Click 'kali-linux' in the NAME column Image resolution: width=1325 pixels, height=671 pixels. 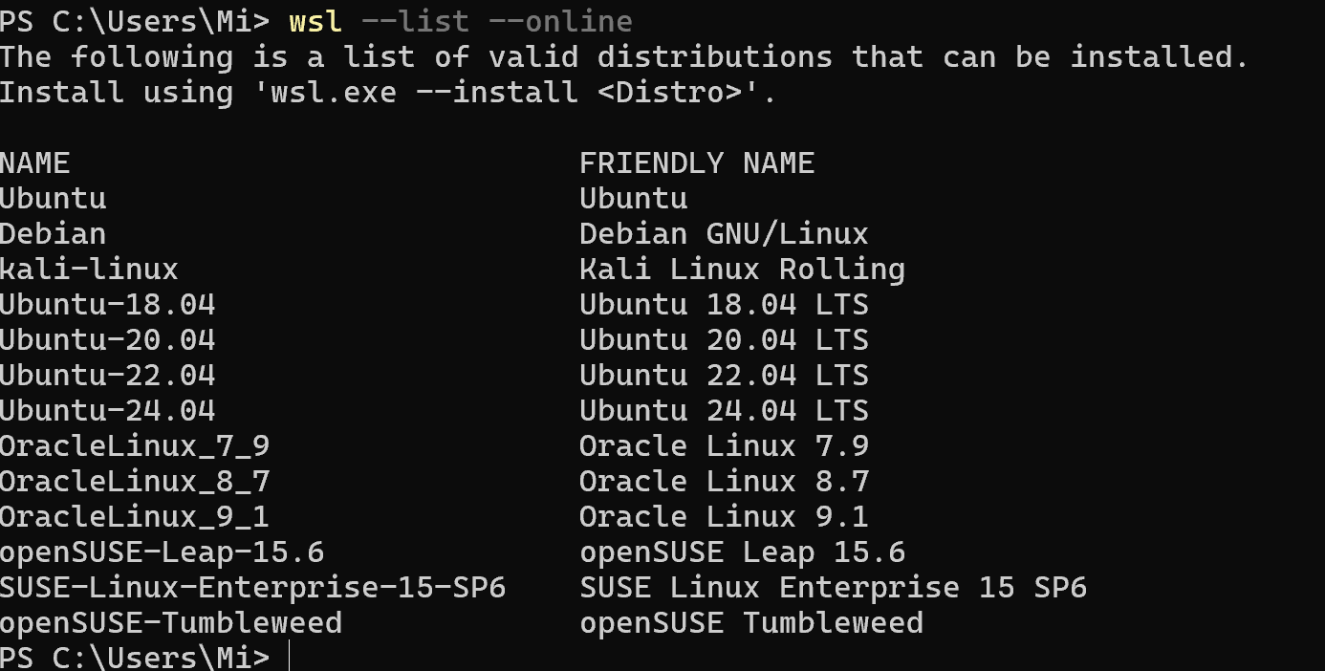click(89, 270)
